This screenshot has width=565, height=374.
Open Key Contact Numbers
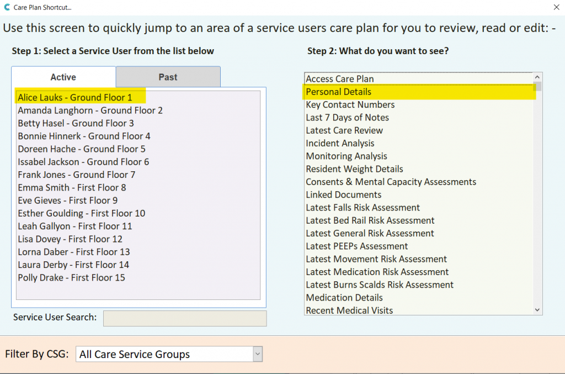pos(350,104)
